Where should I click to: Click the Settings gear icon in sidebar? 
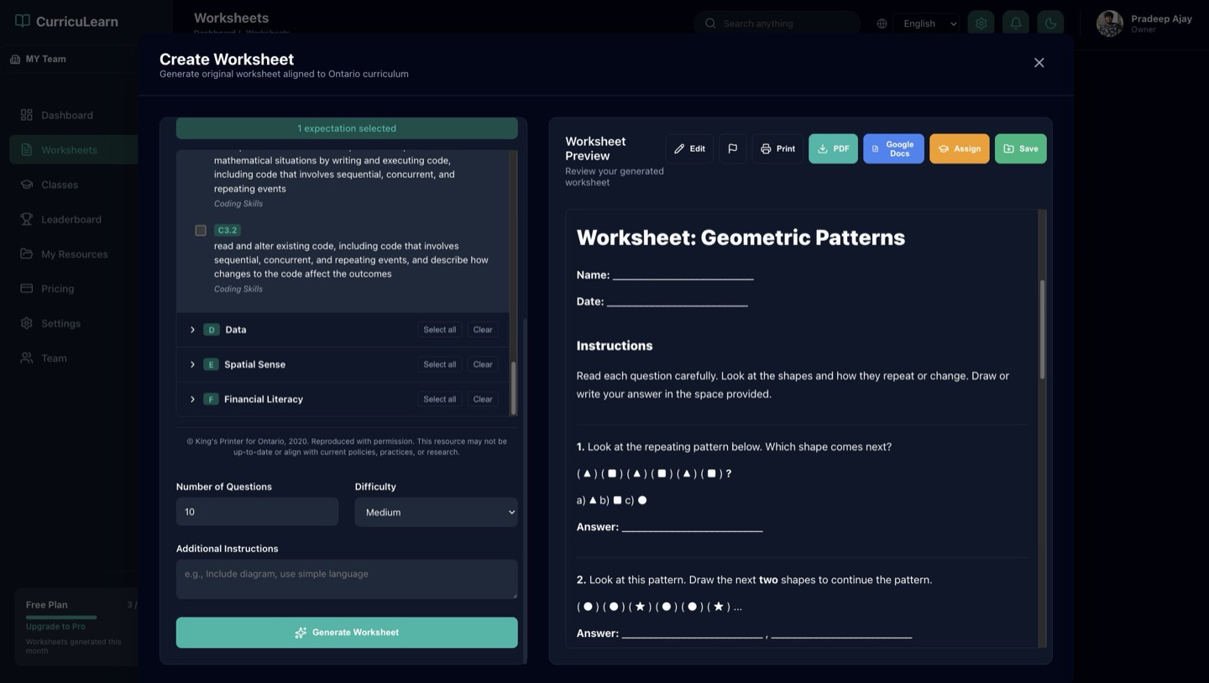27,323
